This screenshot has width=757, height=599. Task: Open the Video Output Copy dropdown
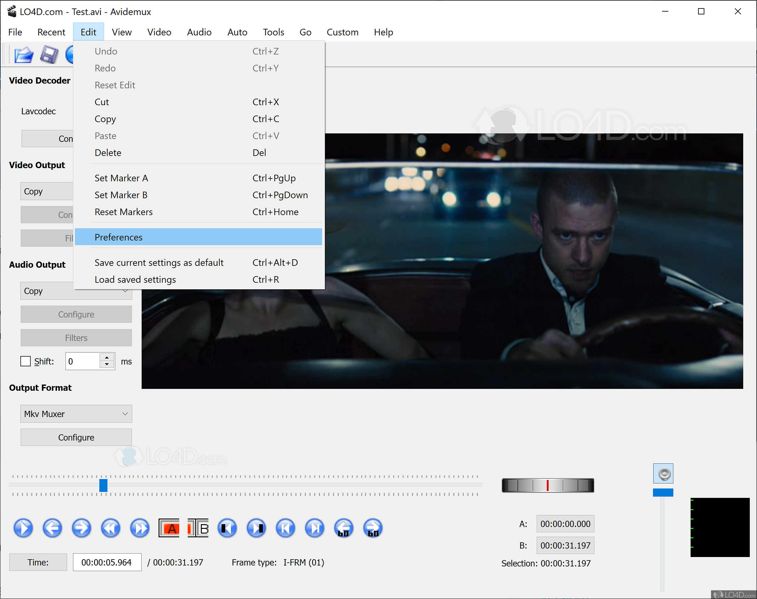coord(47,192)
